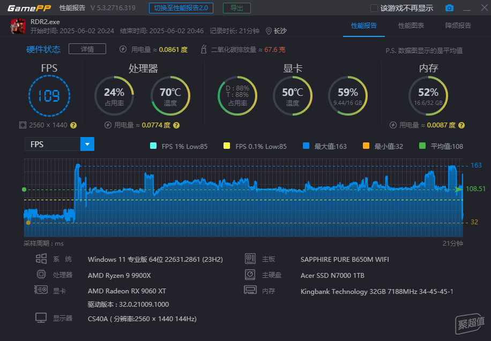491x341 pixels.
Task: Click the VRAM 59% 9.44/16 GB gauge
Action: pos(347,96)
